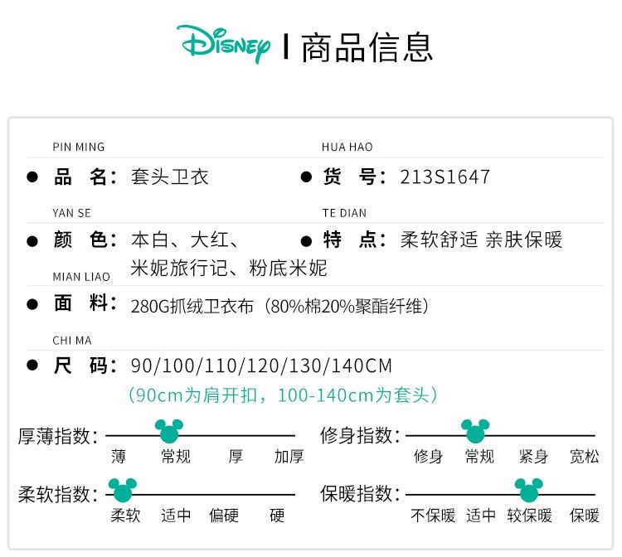Click 常规 on the thickness scale
The image size is (622, 557).
pos(176,457)
